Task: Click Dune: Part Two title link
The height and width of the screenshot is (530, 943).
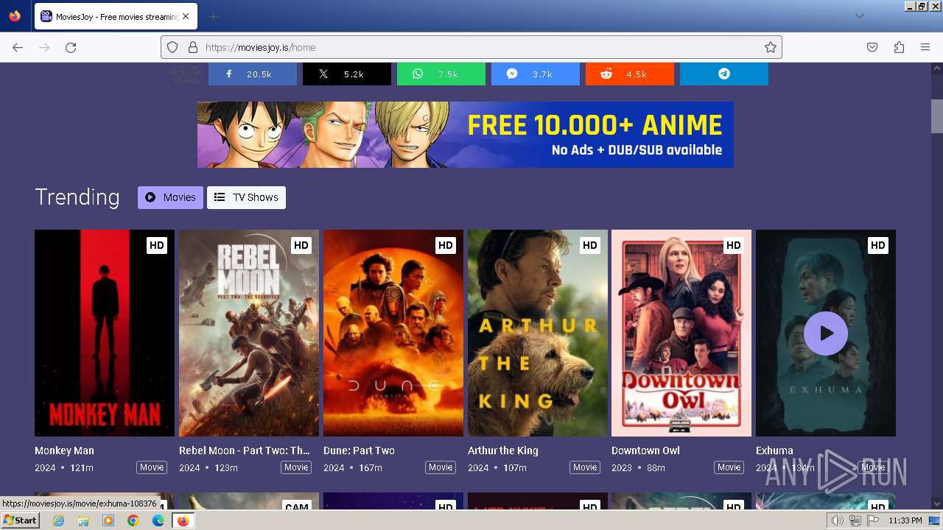Action: [359, 451]
